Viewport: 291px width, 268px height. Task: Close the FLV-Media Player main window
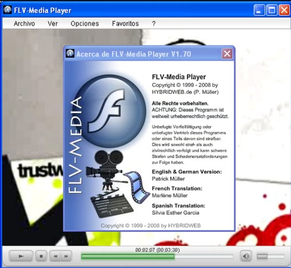(284, 10)
